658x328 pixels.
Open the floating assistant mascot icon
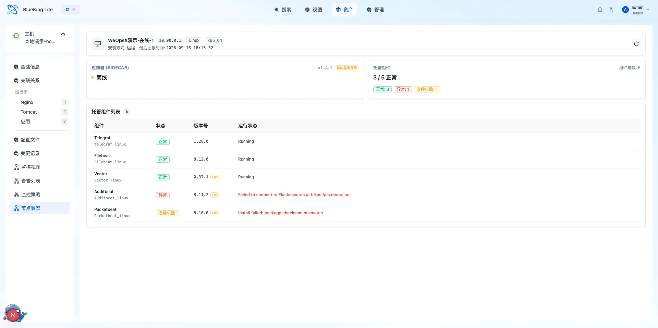[x=15, y=313]
